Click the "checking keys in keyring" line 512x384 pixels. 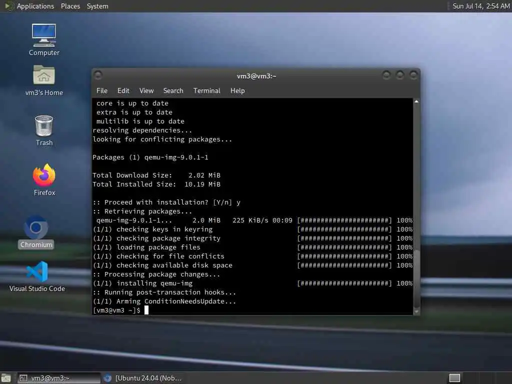(x=152, y=229)
